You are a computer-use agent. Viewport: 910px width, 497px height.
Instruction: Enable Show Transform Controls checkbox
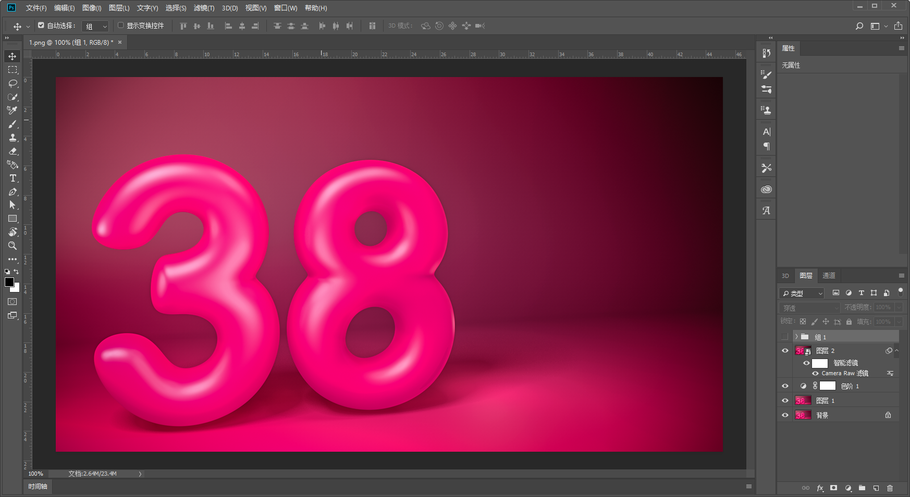pos(121,25)
